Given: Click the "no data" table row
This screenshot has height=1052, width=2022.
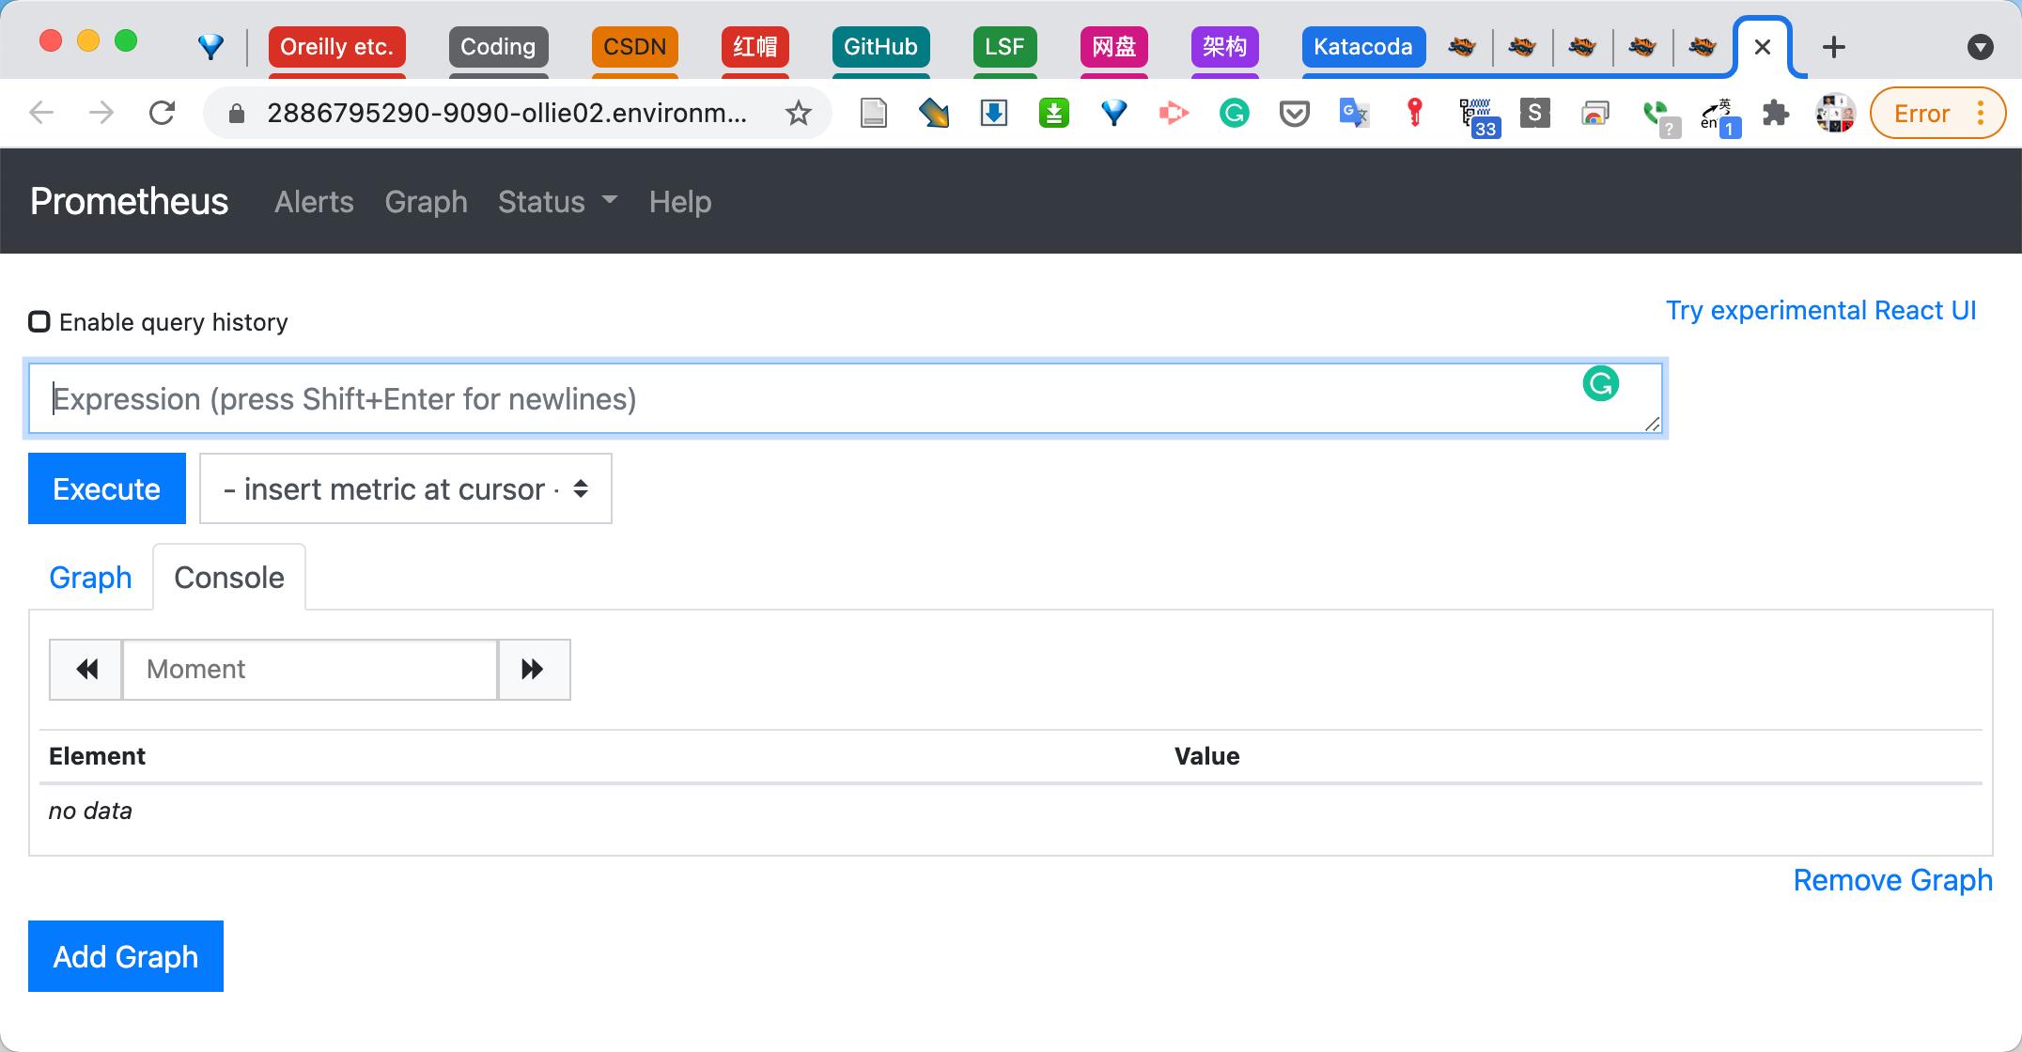Looking at the screenshot, I should click(x=1011, y=811).
